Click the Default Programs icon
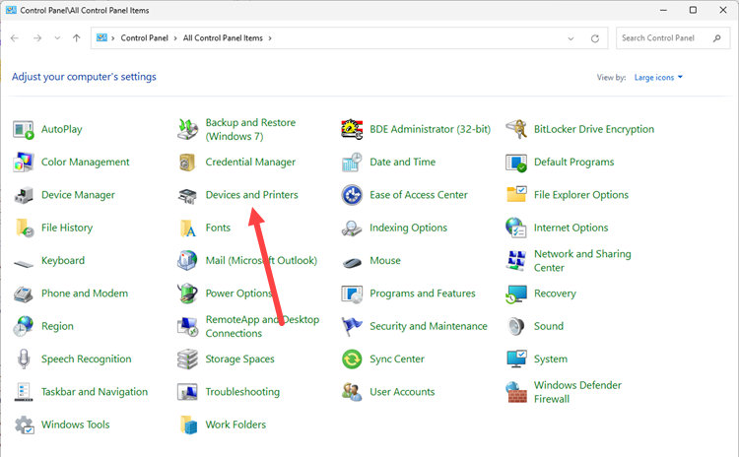Viewport: 739px width, 457px height. click(x=516, y=163)
